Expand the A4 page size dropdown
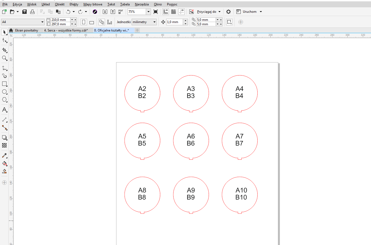 42,22
